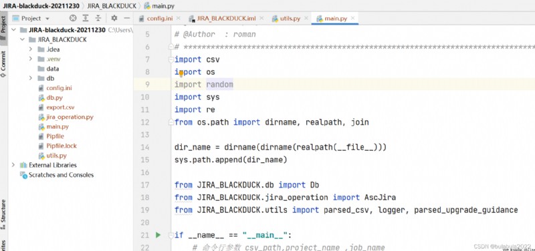
Task: Click the unused 'random' import on line 9
Action: click(x=220, y=85)
